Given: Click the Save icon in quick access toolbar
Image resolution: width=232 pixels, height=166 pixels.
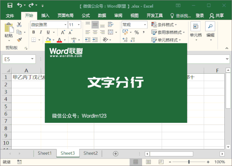Looking at the screenshot, I should [x=10, y=5].
